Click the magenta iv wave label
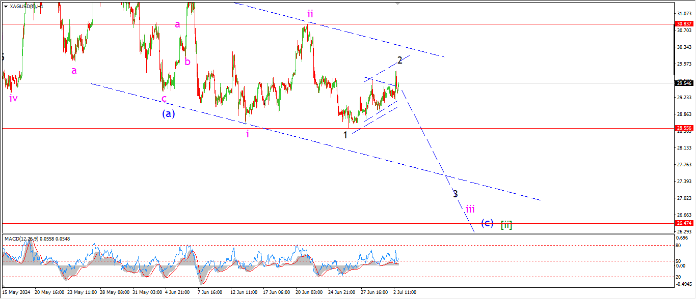The image size is (696, 299). coord(13,98)
